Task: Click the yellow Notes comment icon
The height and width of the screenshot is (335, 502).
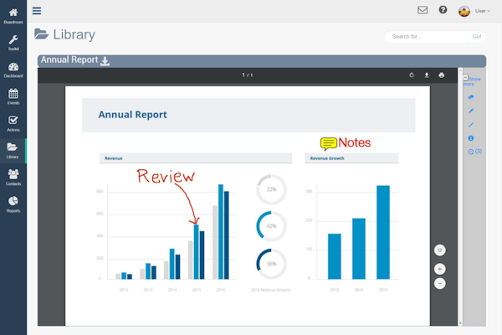Action: click(328, 143)
